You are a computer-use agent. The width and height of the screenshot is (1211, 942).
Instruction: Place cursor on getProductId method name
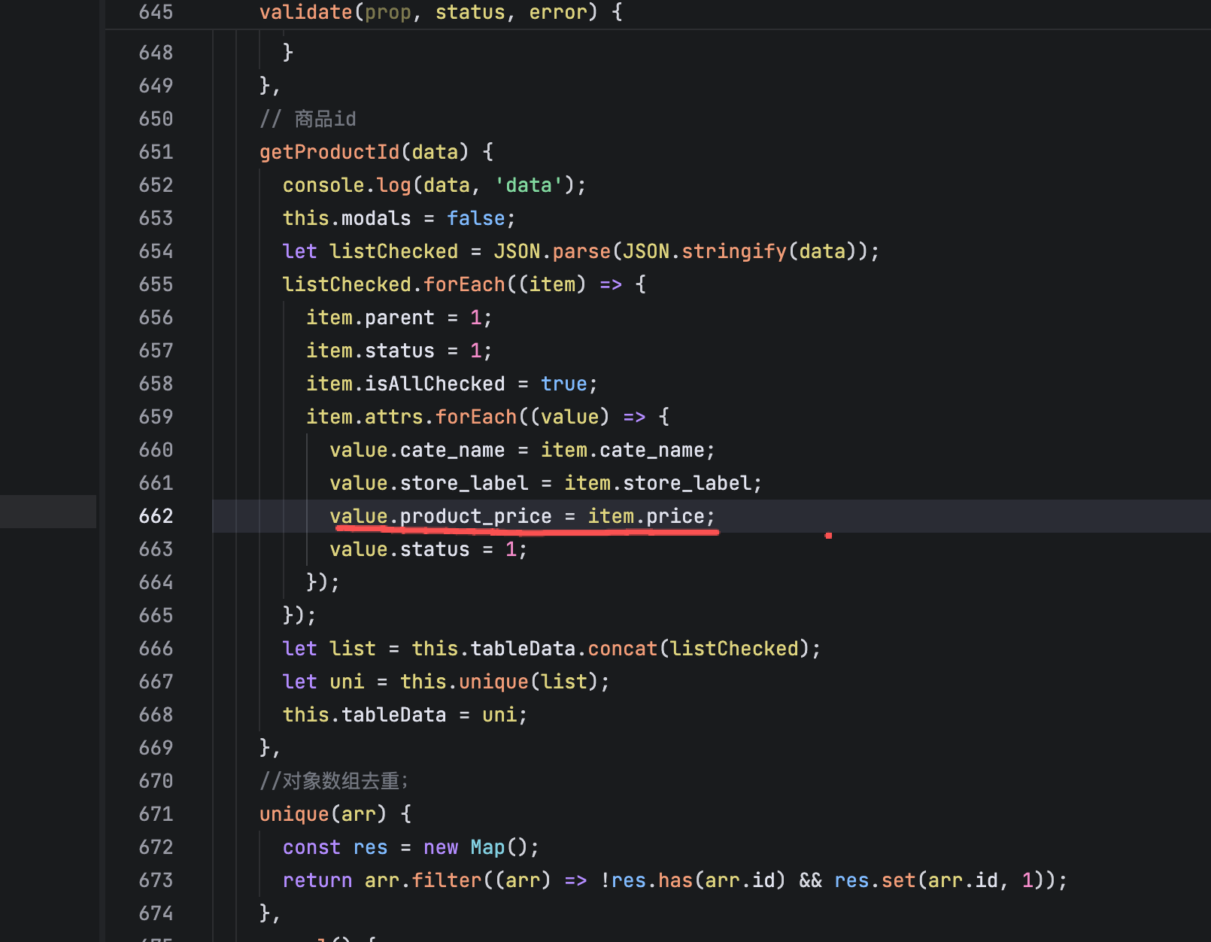[x=329, y=152]
